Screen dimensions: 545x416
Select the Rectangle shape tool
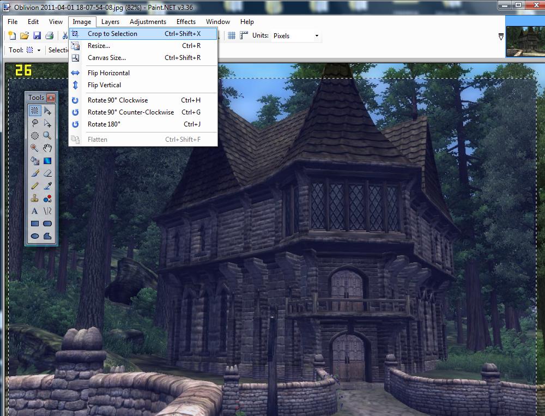click(35, 224)
